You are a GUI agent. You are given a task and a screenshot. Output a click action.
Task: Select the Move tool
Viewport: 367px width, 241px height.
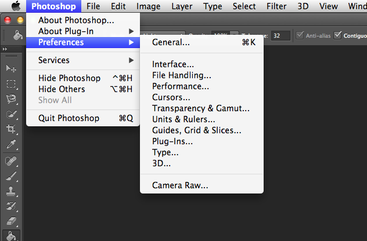[x=11, y=69]
